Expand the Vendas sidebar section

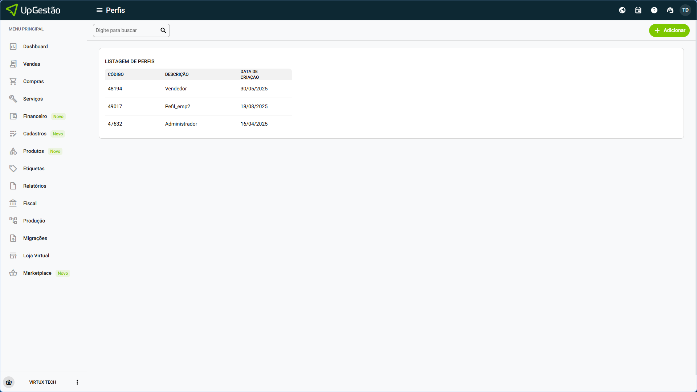tap(32, 64)
